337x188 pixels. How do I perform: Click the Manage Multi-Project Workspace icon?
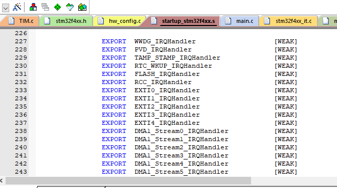45,7
